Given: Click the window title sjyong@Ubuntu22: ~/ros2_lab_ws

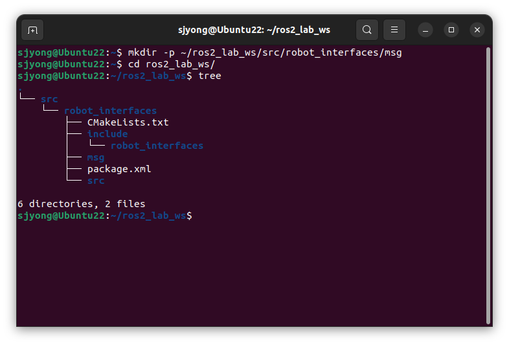Looking at the screenshot, I should click(254, 30).
